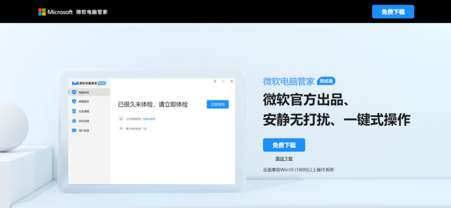Image resolution: width=451 pixels, height=208 pixels.
Task: Click the umbrella icon beside 累计保护时间
Action: coord(121,129)
